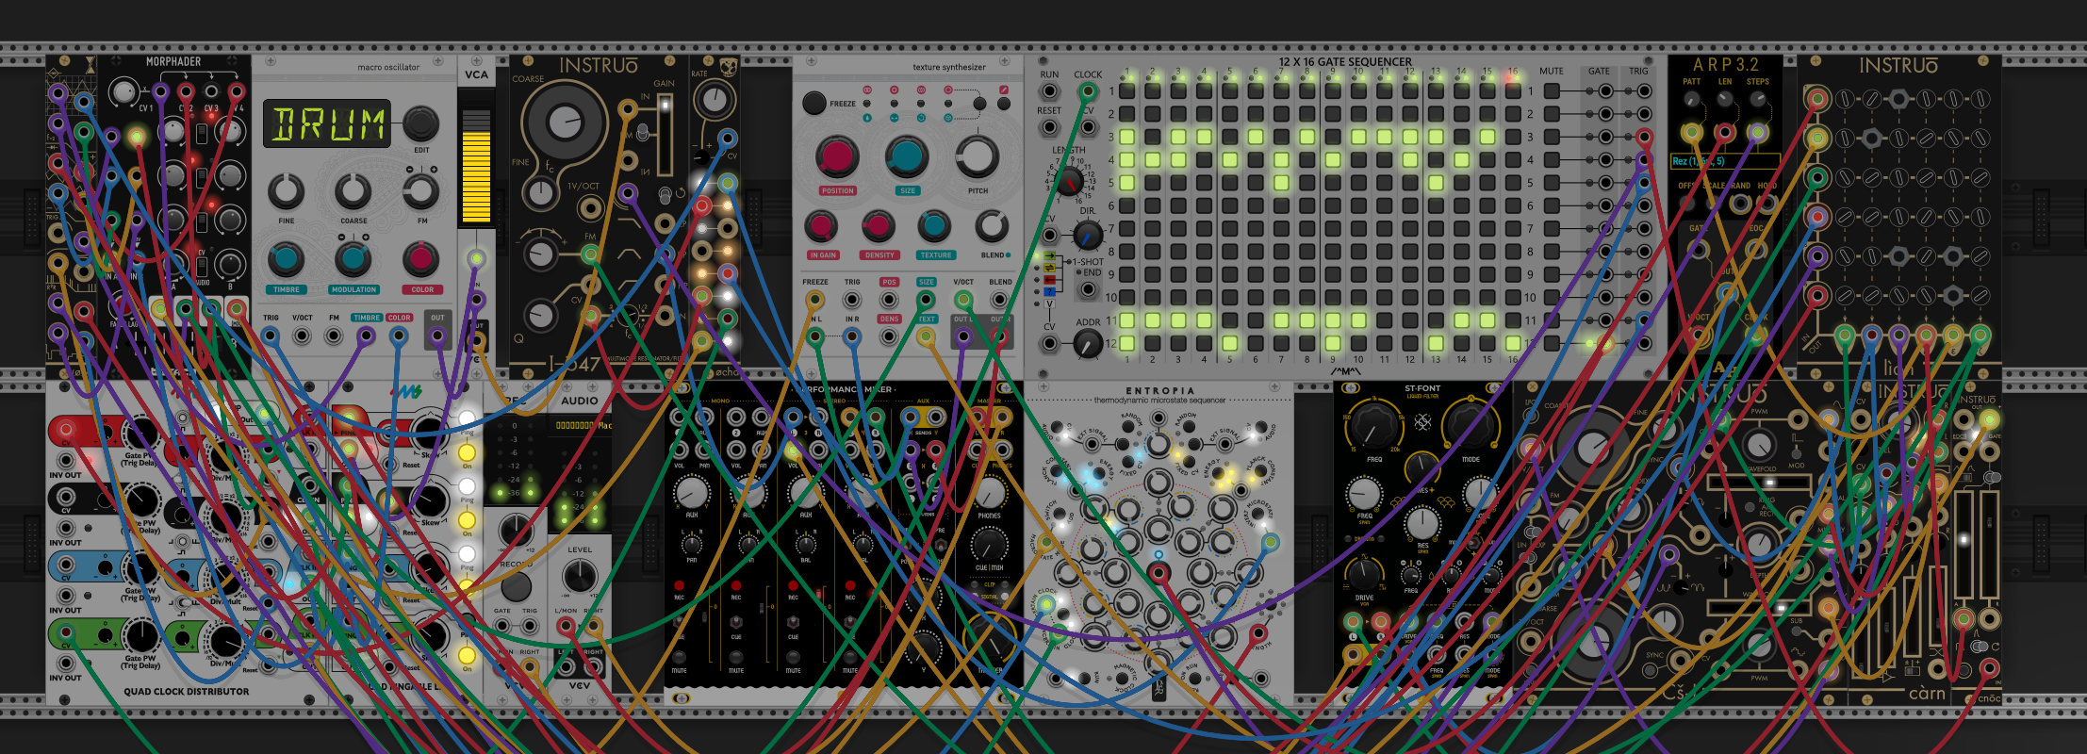This screenshot has width=2087, height=754.
Task: Click the POS input jack on the texture synthesizer
Action: click(x=889, y=300)
